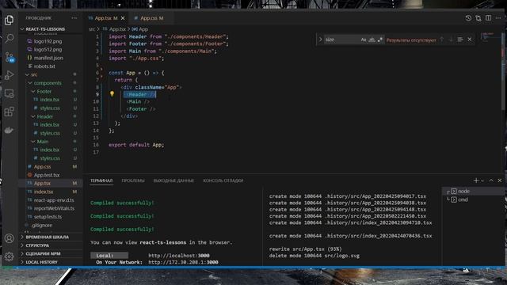This screenshot has height=285, width=507.
Task: Create a new terminal with plus icon
Action: click(x=476, y=180)
